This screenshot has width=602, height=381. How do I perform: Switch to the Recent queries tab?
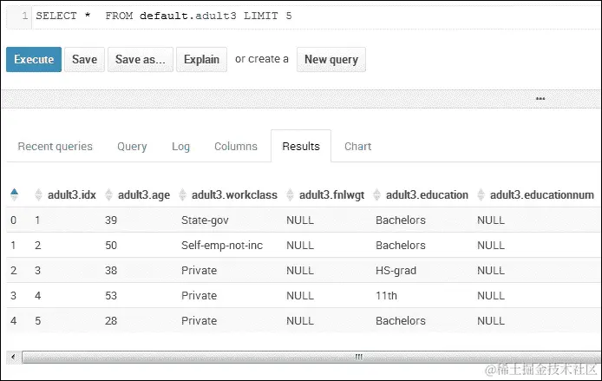click(55, 147)
